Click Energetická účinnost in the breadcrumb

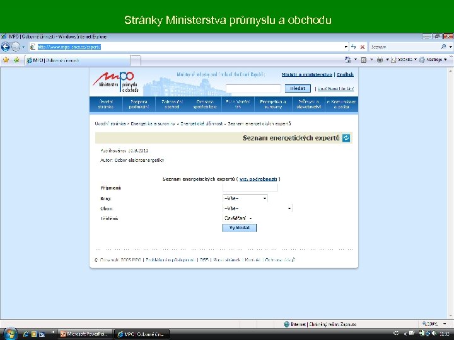202,124
